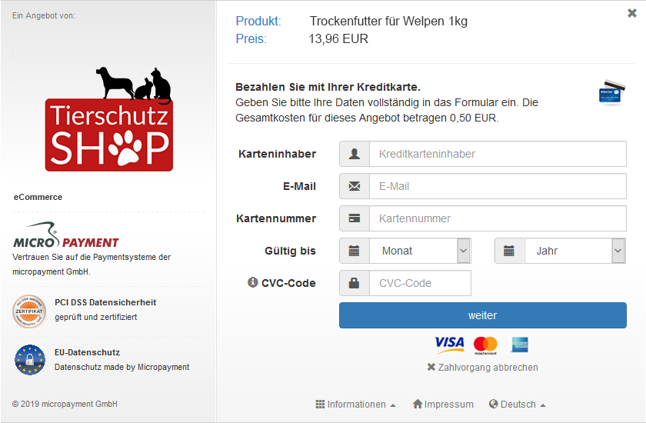The height and width of the screenshot is (423, 646).
Task: Focus the Kreditkarteninhaber input field
Action: [498, 154]
